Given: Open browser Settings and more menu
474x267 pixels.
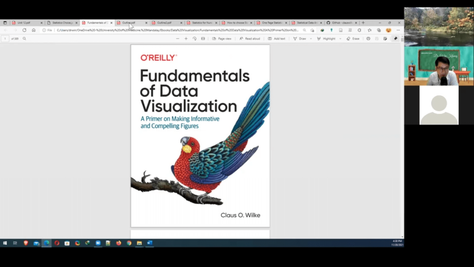Looking at the screenshot, I should pyautogui.click(x=398, y=30).
